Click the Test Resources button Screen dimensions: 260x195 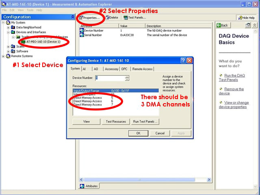coord(116,121)
